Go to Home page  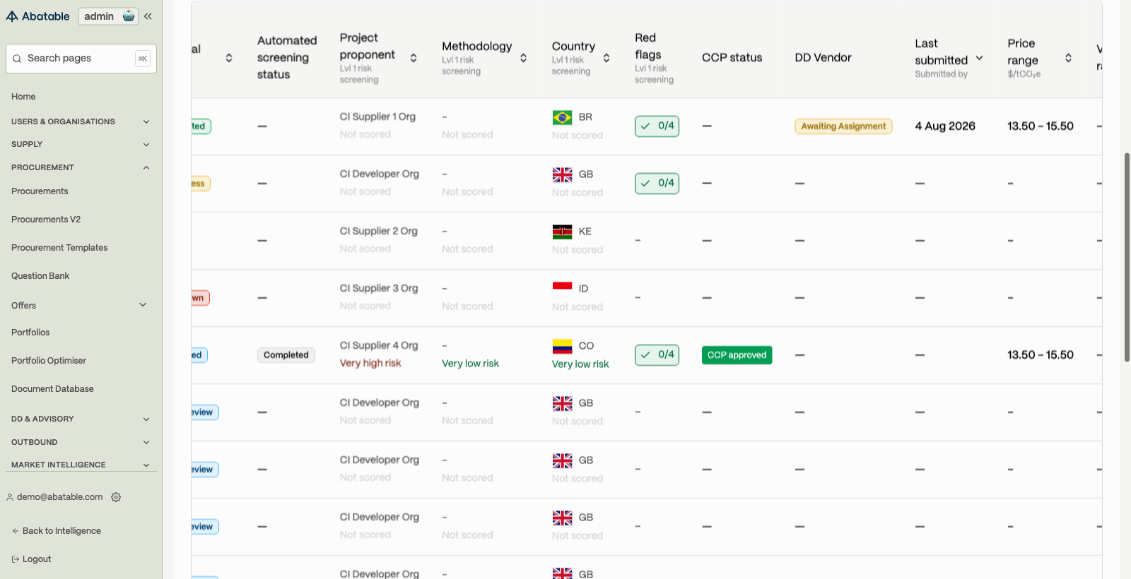tap(23, 97)
